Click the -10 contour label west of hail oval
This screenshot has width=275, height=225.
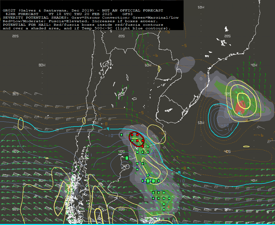click(x=109, y=136)
